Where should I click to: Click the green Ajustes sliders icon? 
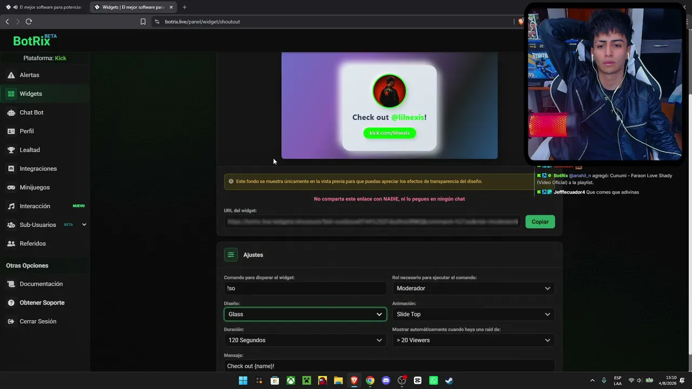click(x=231, y=255)
